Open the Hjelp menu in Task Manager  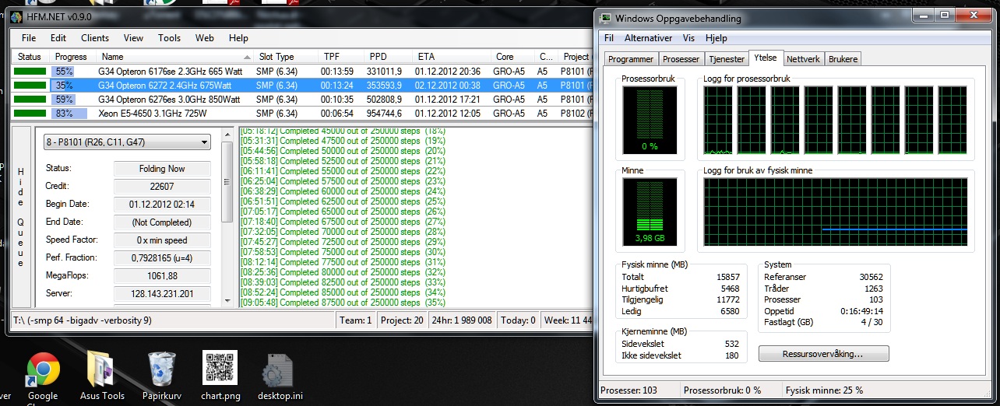[716, 38]
